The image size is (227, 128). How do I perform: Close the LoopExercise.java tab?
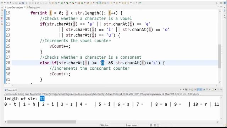tap(24, 7)
